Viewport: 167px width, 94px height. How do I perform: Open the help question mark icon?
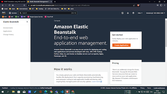[133, 13]
